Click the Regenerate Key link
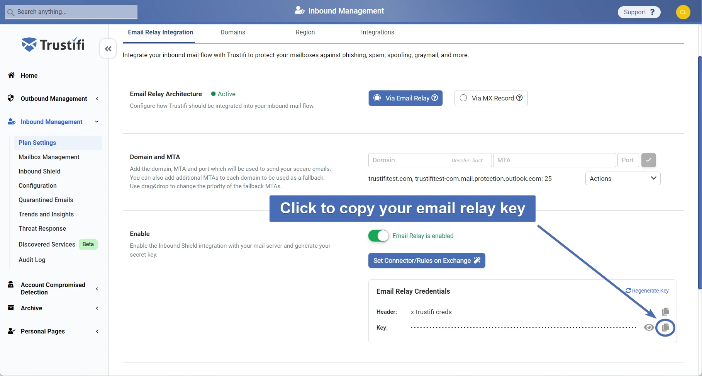Viewport: 702px width, 376px height. 647,291
